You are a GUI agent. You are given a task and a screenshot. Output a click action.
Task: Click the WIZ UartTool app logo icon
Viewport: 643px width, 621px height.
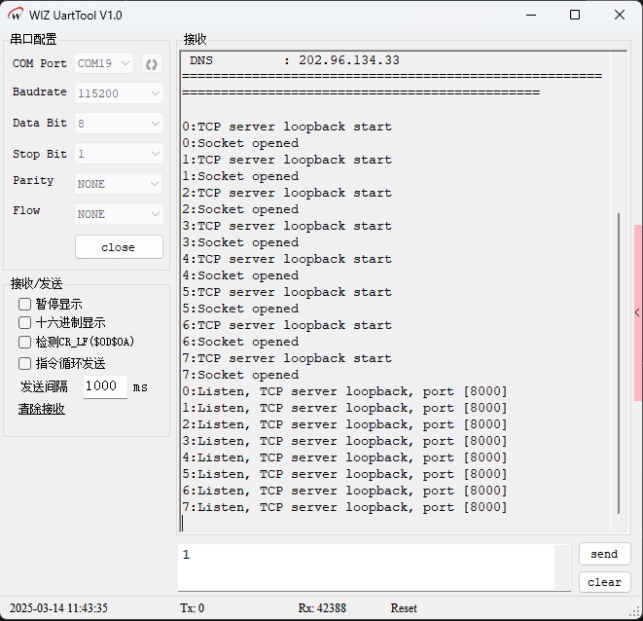point(15,15)
